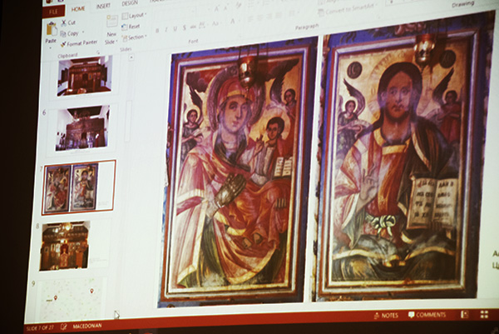Activate the Format Painter brush
Image resolution: width=499 pixels, height=334 pixels.
63,43
